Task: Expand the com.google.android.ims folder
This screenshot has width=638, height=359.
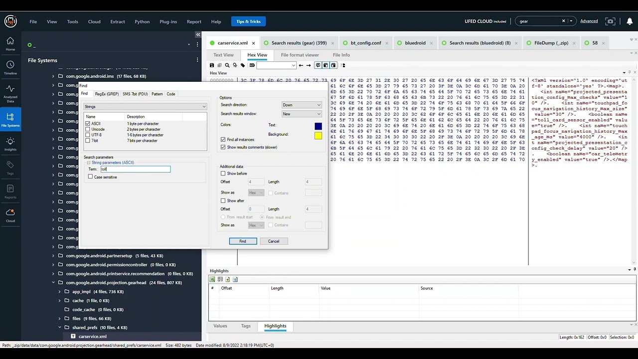Action: tap(53, 76)
